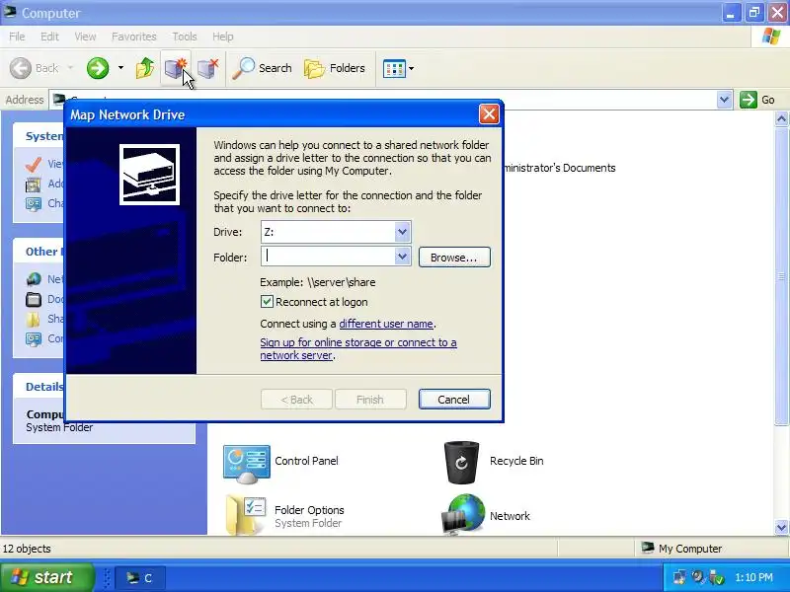Click the scroll down arrow in file pane
790x592 pixels.
tap(781, 528)
